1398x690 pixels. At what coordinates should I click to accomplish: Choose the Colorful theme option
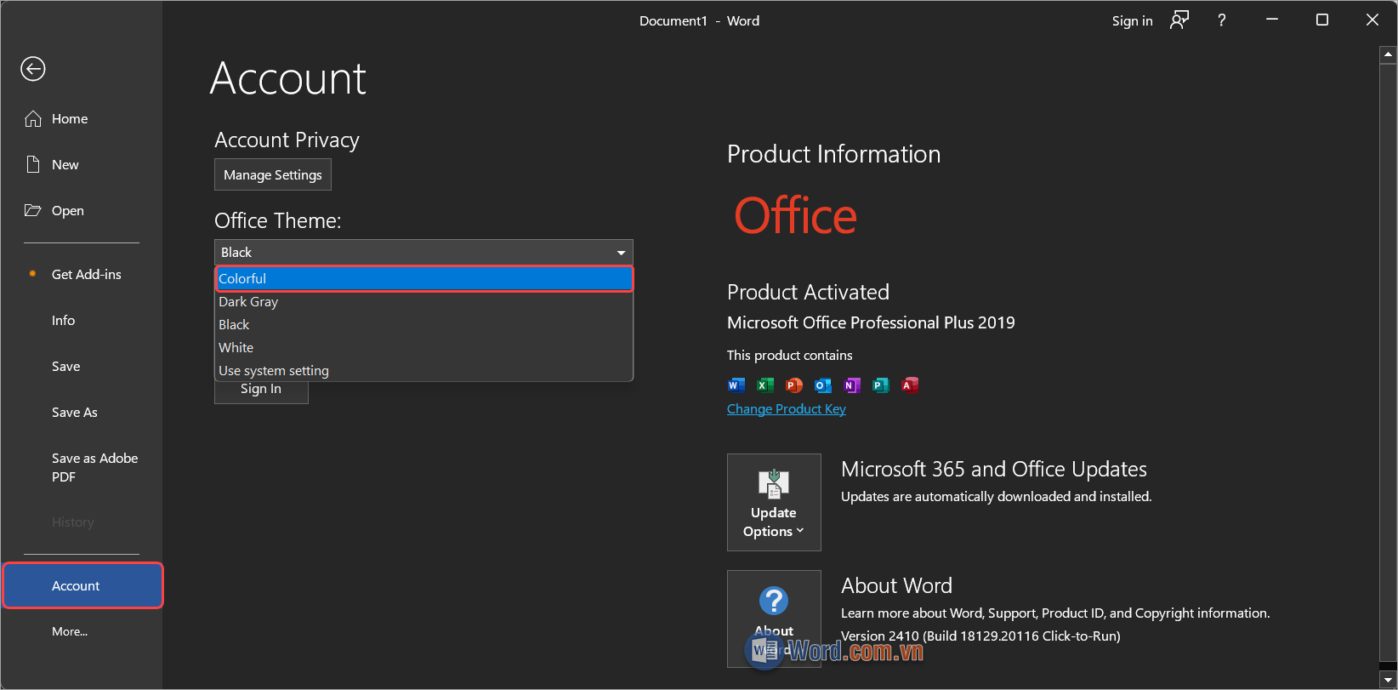tap(424, 279)
